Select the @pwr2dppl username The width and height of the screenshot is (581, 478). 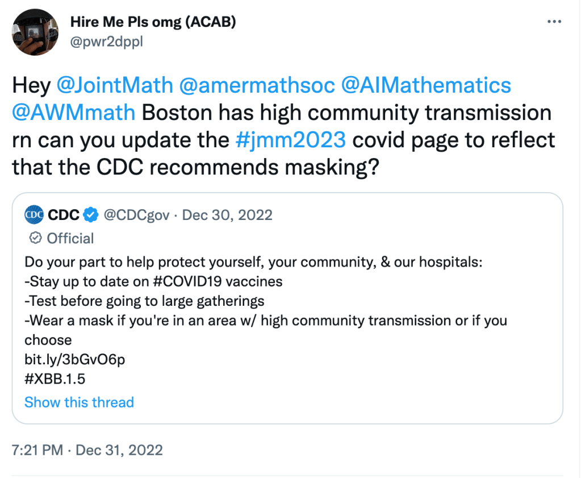tap(107, 41)
